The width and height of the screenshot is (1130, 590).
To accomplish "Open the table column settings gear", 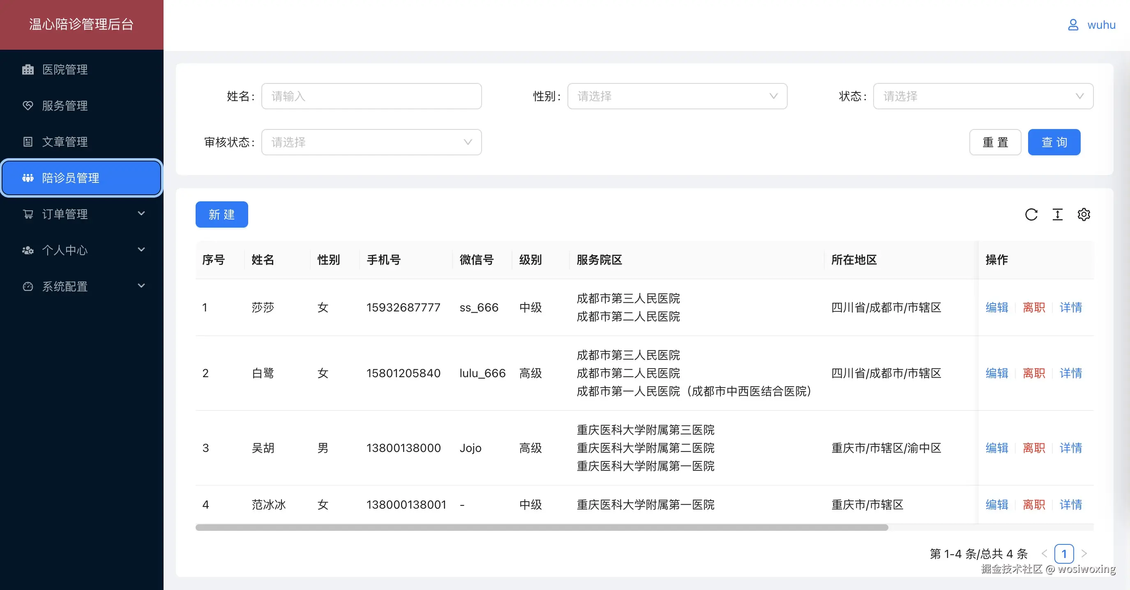I will pos(1084,214).
